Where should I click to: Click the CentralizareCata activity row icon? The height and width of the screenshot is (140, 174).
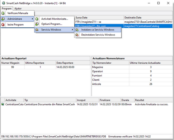tap(2, 104)
